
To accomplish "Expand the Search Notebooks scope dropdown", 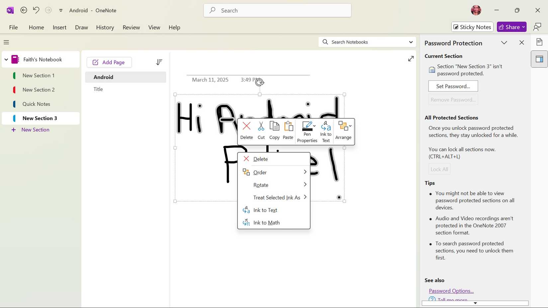I will 411,42.
